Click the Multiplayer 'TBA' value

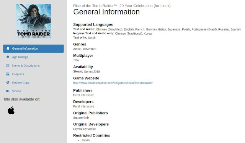(76, 60)
